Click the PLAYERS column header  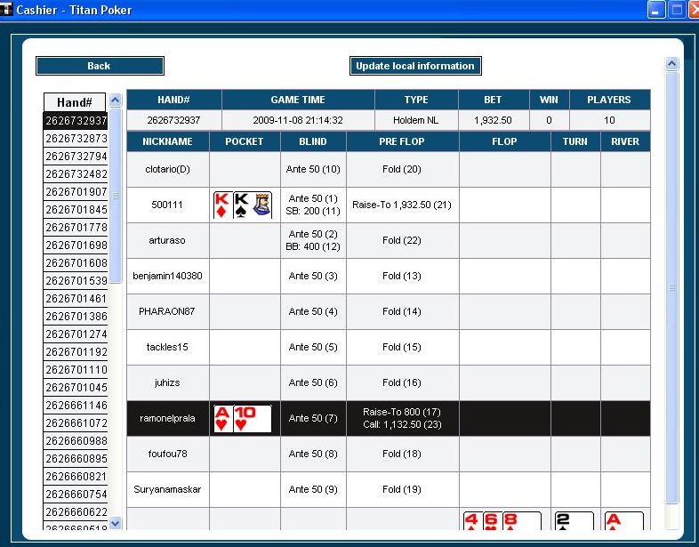pos(609,100)
